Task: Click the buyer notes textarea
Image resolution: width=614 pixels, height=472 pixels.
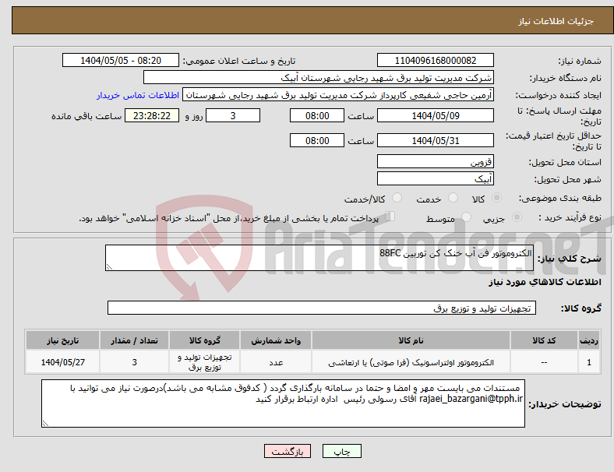Action: pyautogui.click(x=283, y=403)
